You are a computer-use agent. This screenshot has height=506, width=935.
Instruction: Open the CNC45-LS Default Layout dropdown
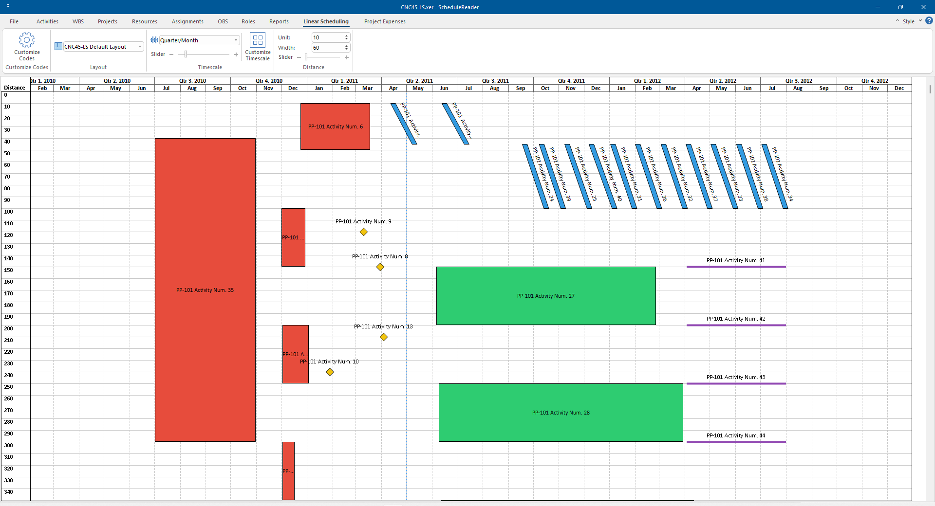click(140, 47)
